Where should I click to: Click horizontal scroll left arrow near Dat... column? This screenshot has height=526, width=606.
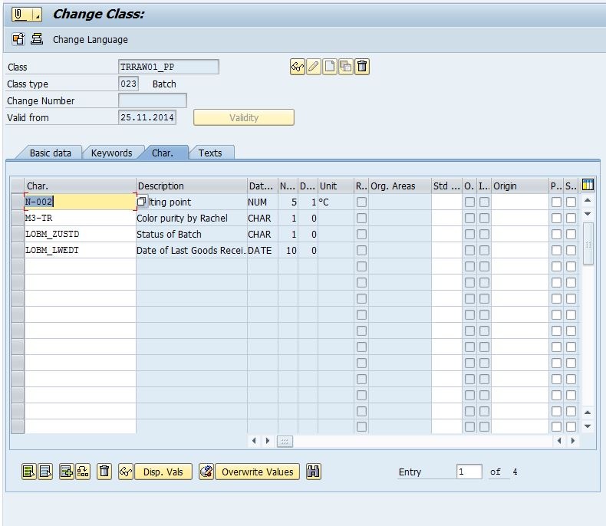[254, 441]
